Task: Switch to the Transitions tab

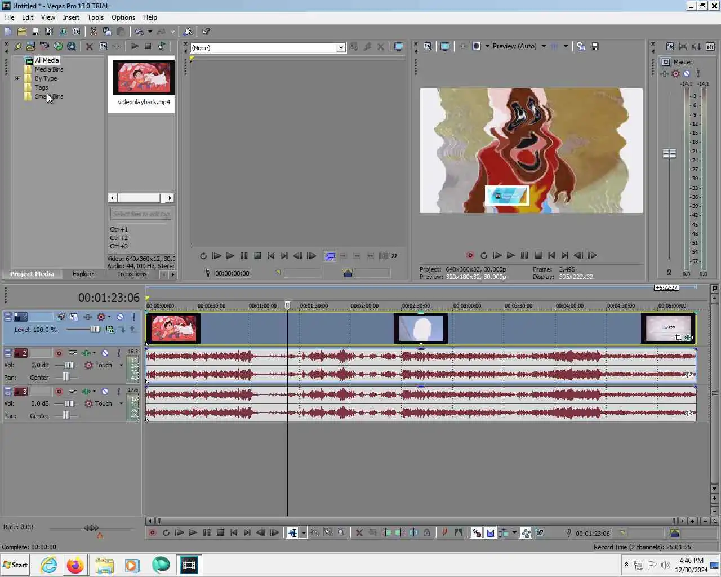Action: point(132,274)
